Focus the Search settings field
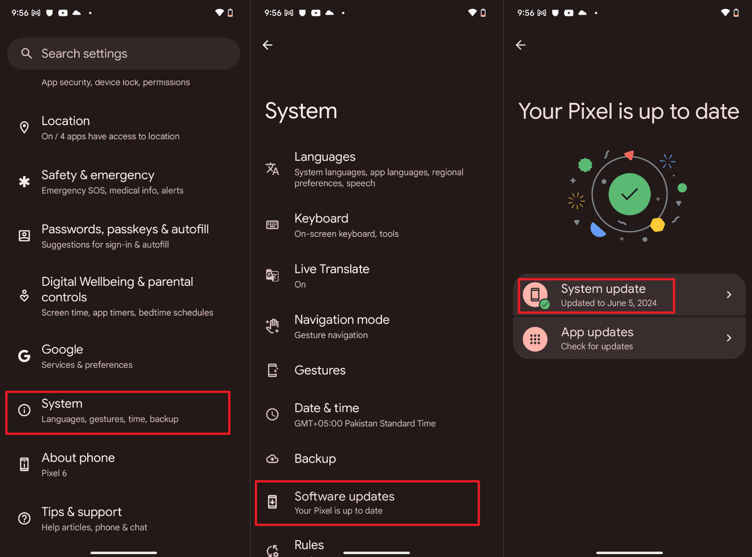 124,54
